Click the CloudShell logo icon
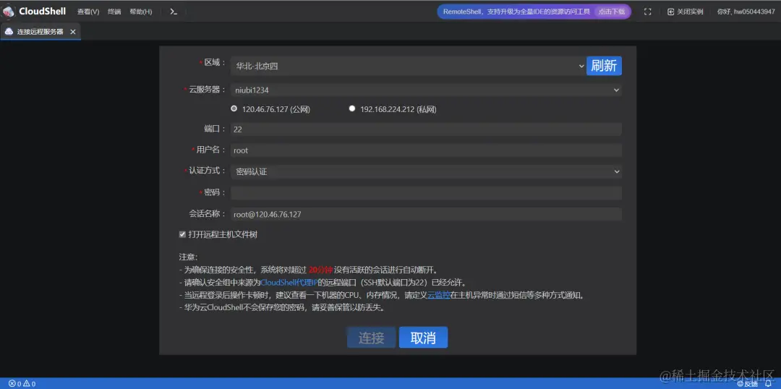 [x=9, y=12]
